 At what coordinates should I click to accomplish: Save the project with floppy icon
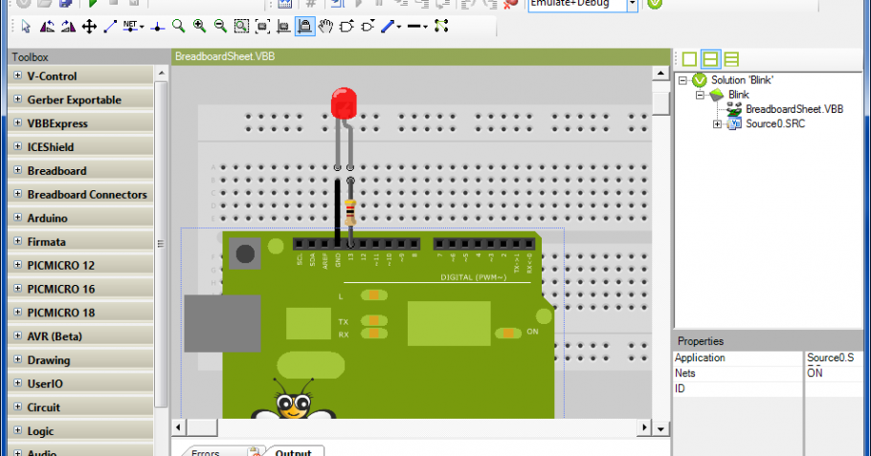click(66, 3)
